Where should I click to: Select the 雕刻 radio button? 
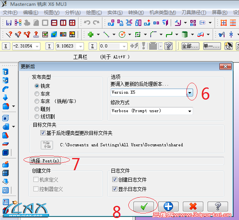pos(37,109)
